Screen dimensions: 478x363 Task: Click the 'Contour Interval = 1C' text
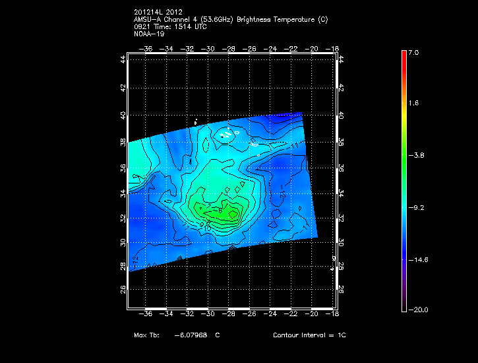pyautogui.click(x=309, y=336)
